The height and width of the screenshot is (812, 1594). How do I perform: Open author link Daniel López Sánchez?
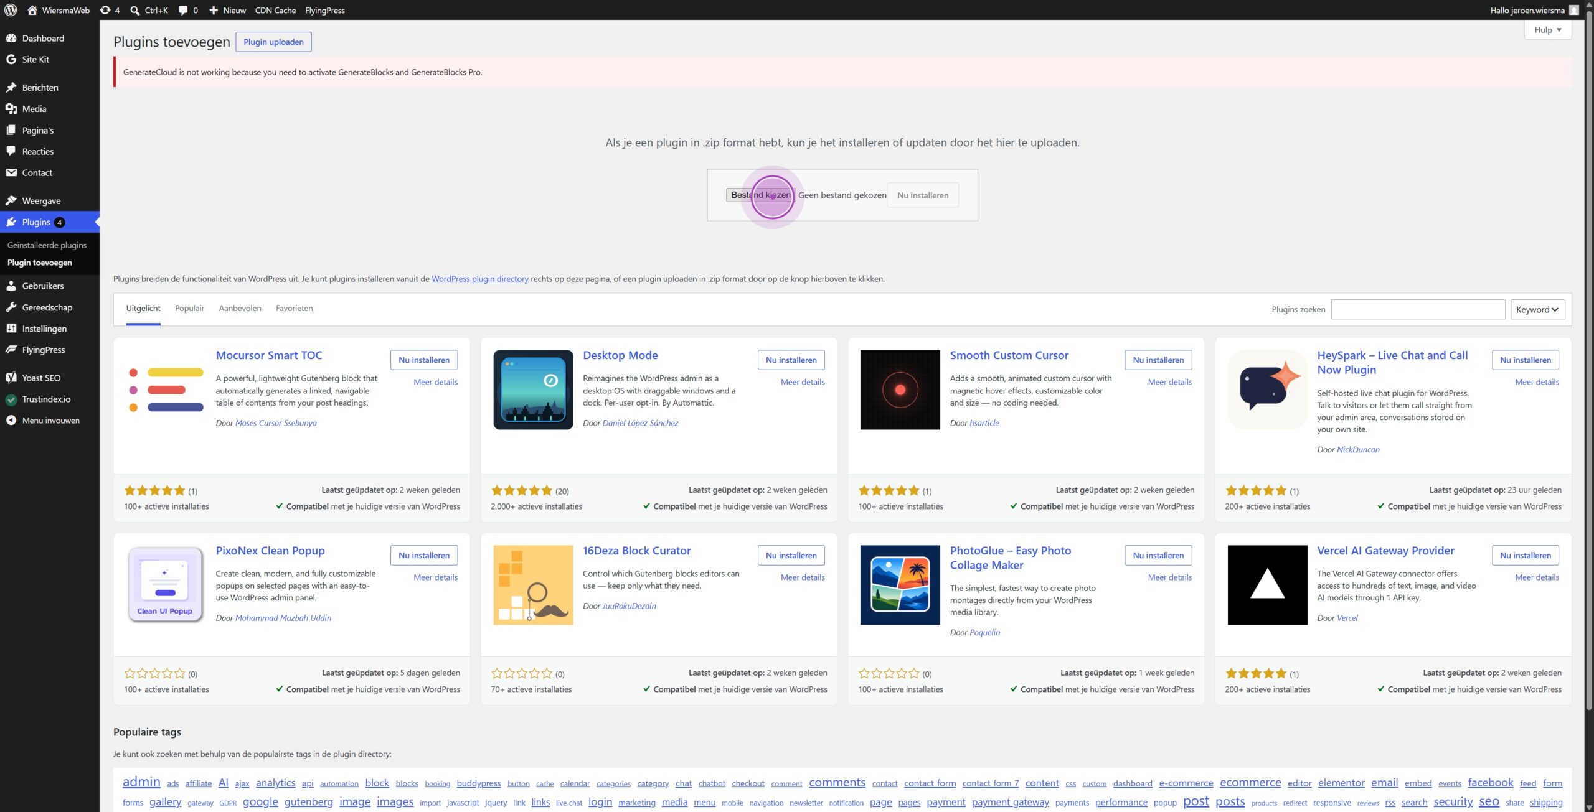click(640, 423)
